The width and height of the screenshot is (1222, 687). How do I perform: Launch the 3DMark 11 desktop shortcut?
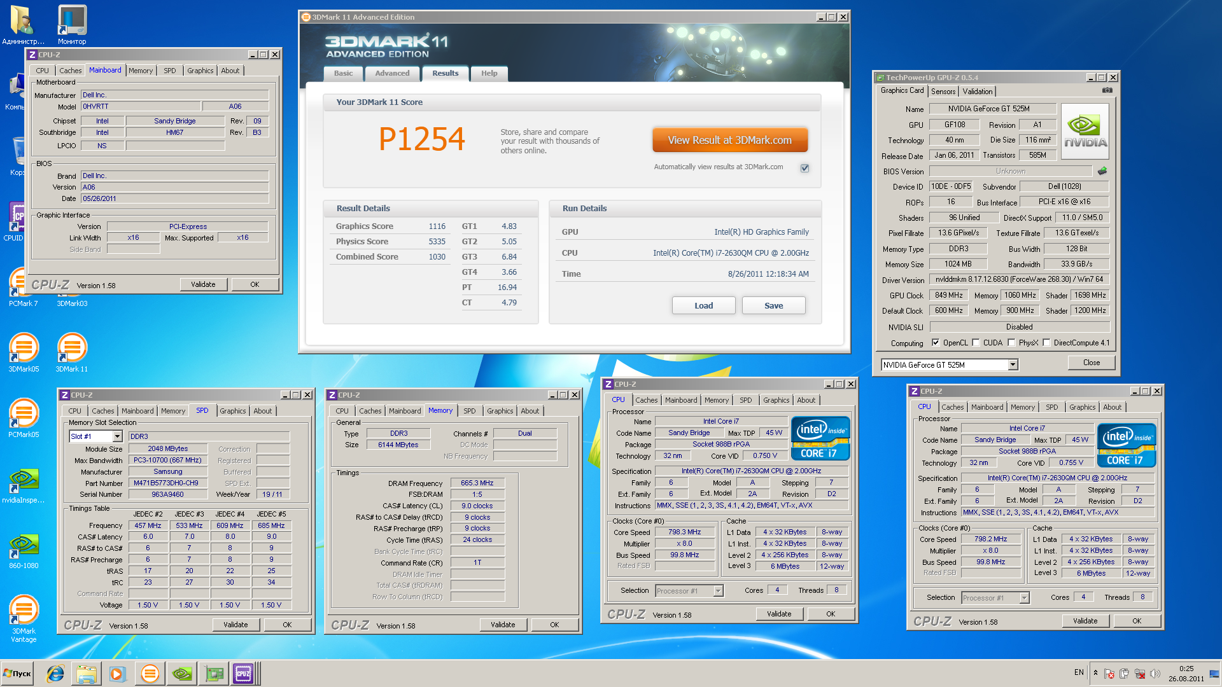pyautogui.click(x=72, y=352)
